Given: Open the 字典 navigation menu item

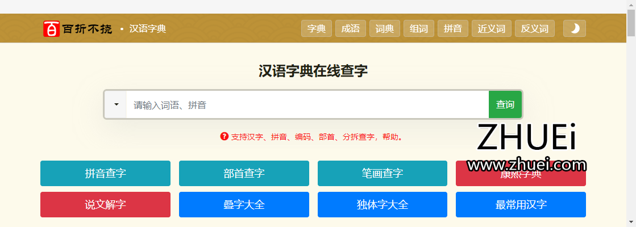Looking at the screenshot, I should [x=317, y=29].
